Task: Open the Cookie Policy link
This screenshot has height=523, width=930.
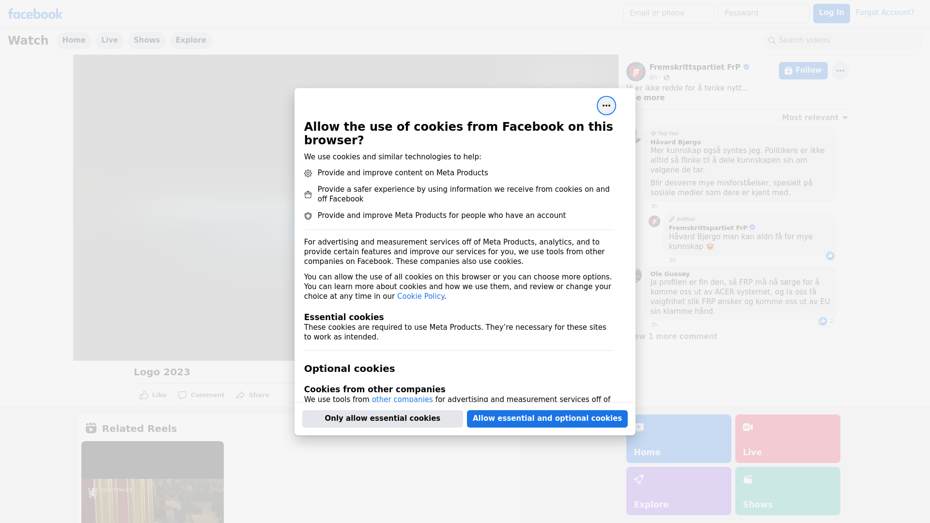Action: click(x=420, y=296)
